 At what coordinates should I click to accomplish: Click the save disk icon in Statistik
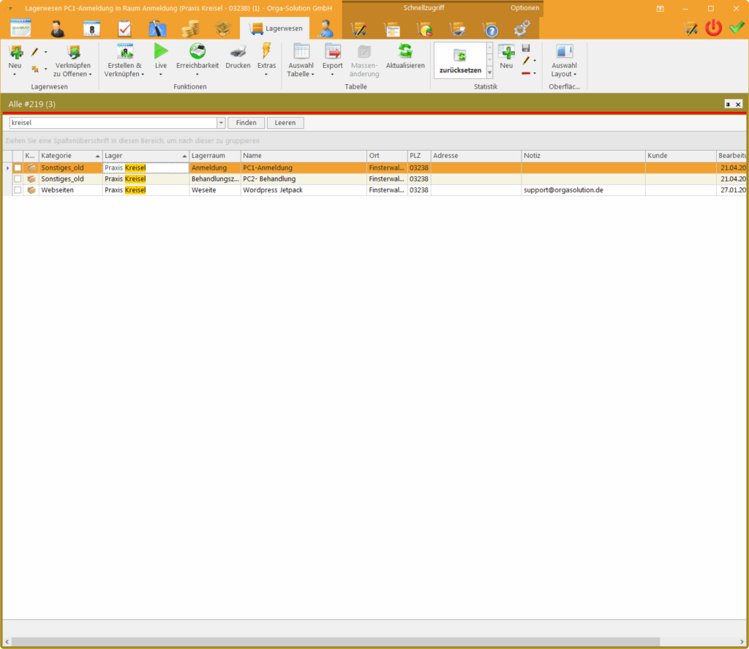click(x=526, y=48)
